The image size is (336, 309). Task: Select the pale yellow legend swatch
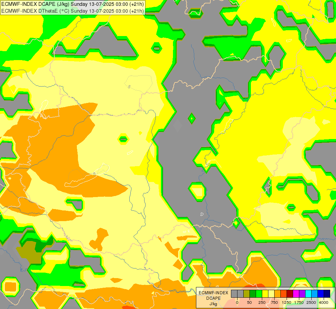coord(271,294)
